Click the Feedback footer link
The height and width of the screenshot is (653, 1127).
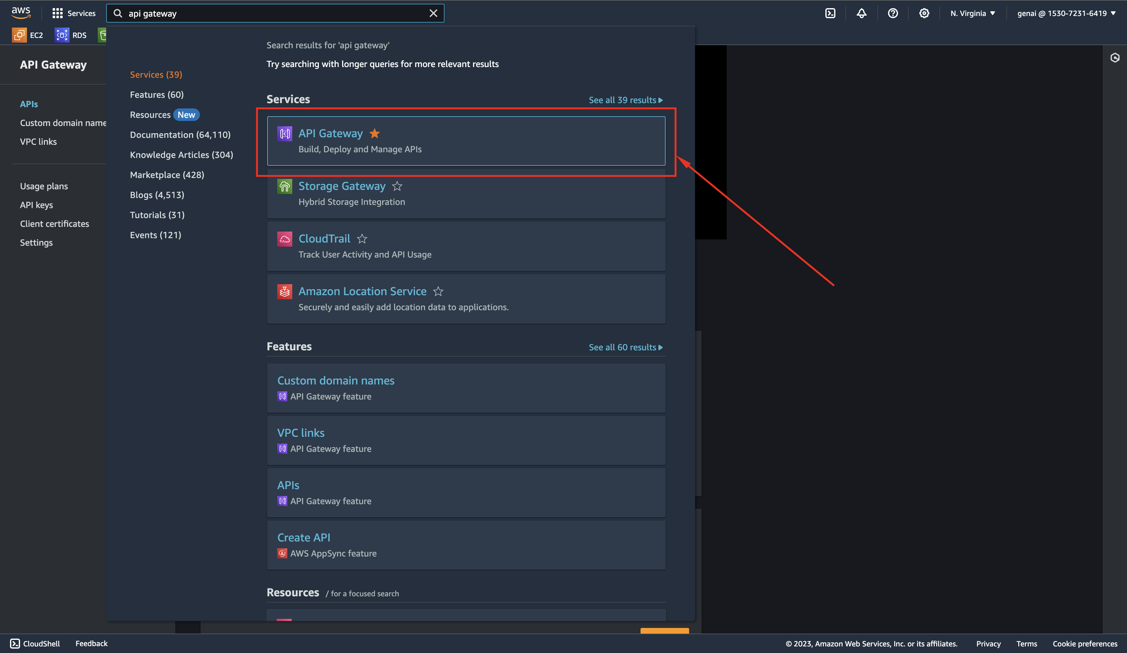tap(91, 644)
